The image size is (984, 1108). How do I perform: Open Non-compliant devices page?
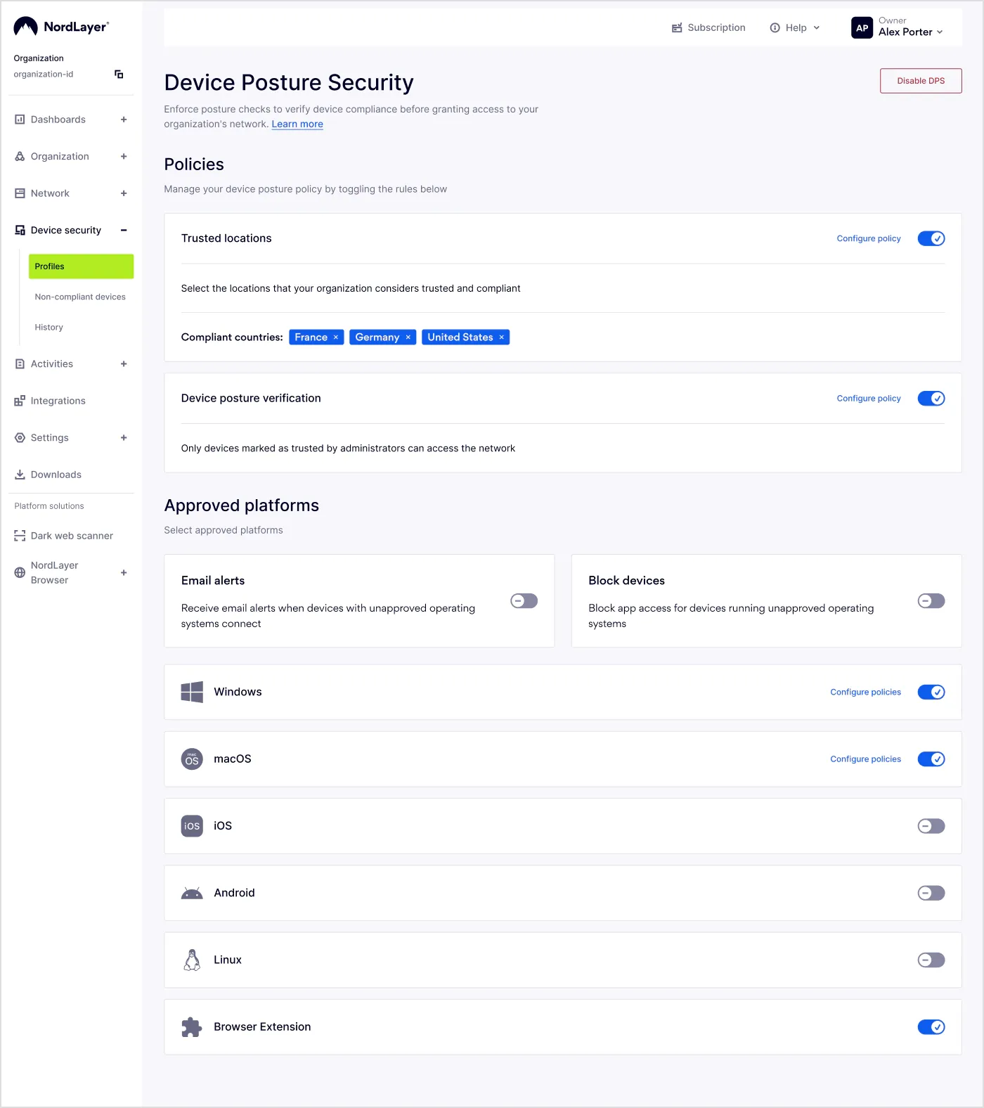click(80, 297)
